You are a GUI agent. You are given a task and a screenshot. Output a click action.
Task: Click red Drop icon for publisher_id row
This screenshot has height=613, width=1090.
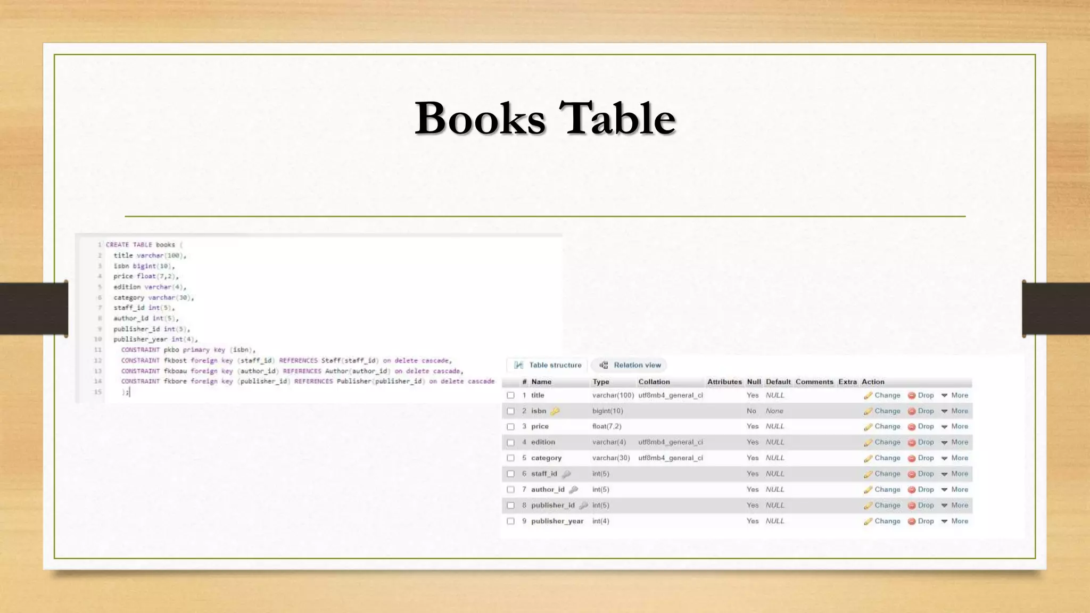[x=912, y=505]
